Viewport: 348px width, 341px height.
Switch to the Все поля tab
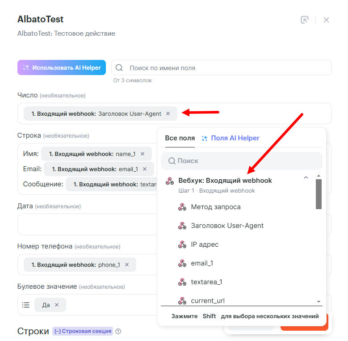coord(180,138)
